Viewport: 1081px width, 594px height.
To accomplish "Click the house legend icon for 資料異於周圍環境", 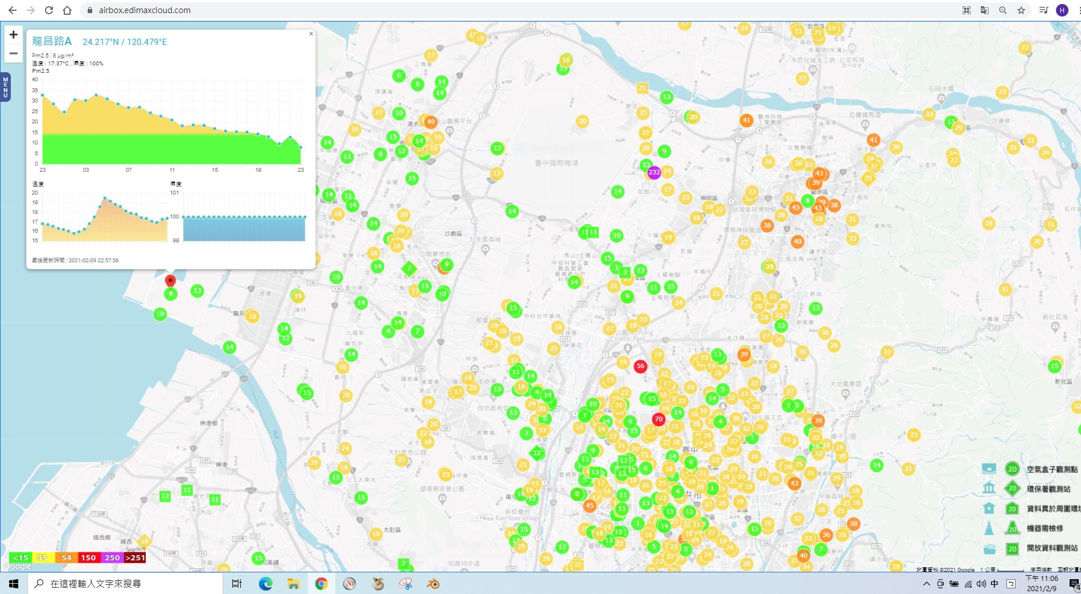I will pyautogui.click(x=989, y=508).
